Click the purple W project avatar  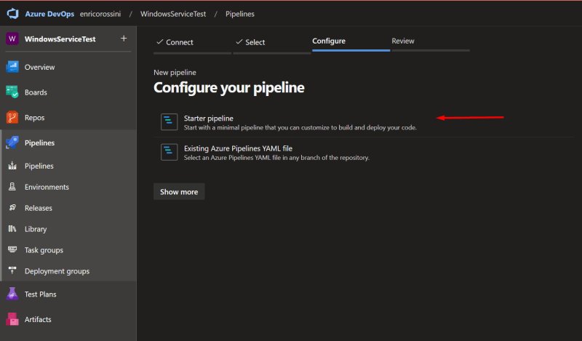pyautogui.click(x=12, y=39)
